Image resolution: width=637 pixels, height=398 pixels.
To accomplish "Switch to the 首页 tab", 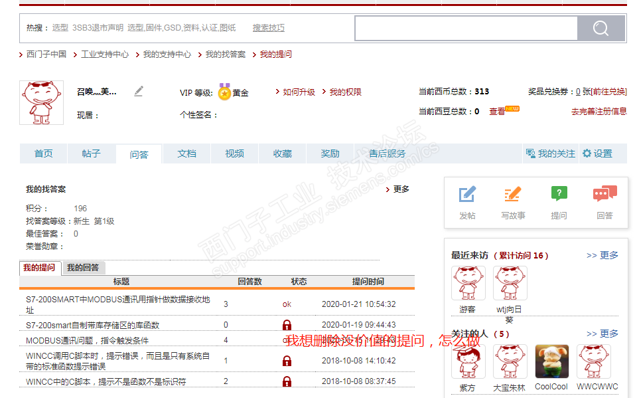I will 44,153.
